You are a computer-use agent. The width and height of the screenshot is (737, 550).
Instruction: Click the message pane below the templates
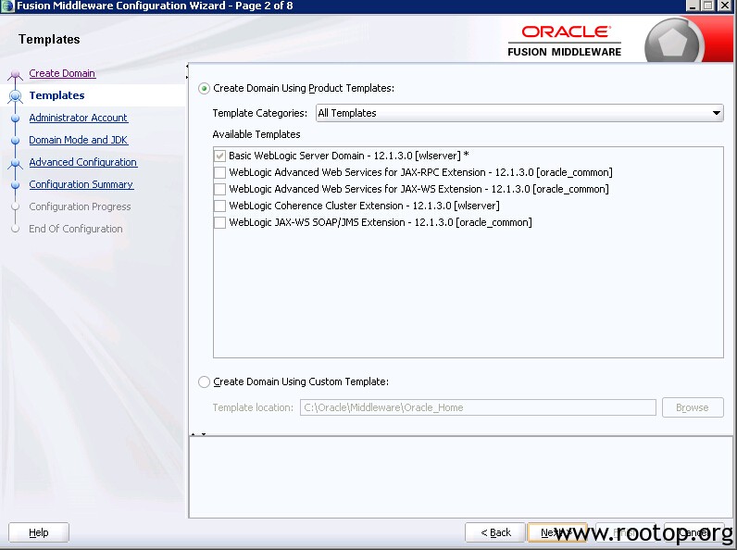(x=461, y=477)
